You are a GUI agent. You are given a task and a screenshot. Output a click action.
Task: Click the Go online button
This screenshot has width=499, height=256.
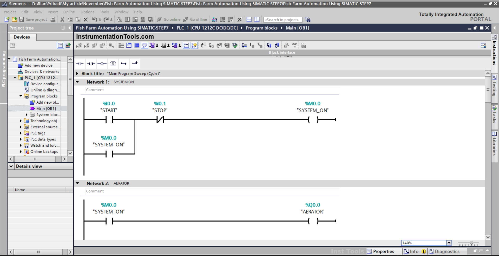169,19
